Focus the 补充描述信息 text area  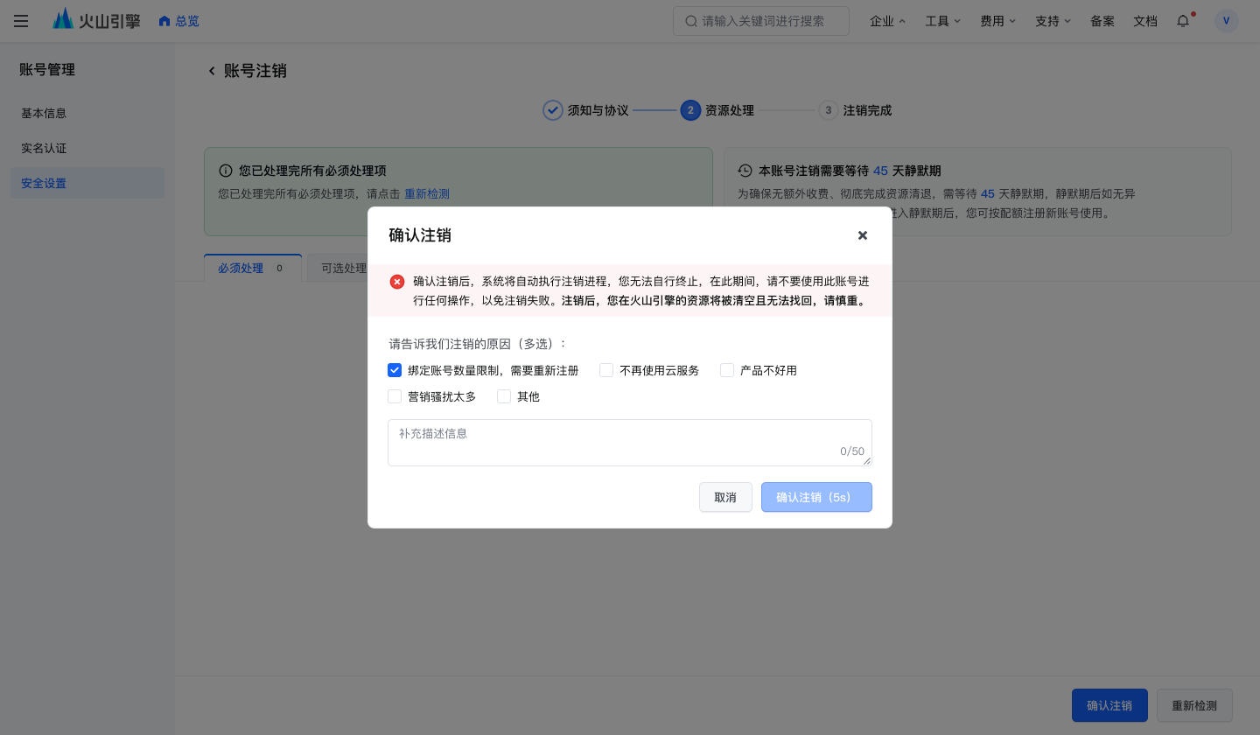pos(630,443)
